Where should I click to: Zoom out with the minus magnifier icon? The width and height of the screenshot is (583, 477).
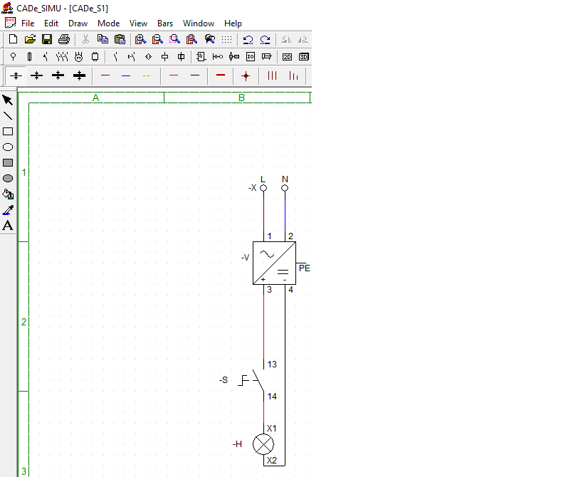pos(157,39)
